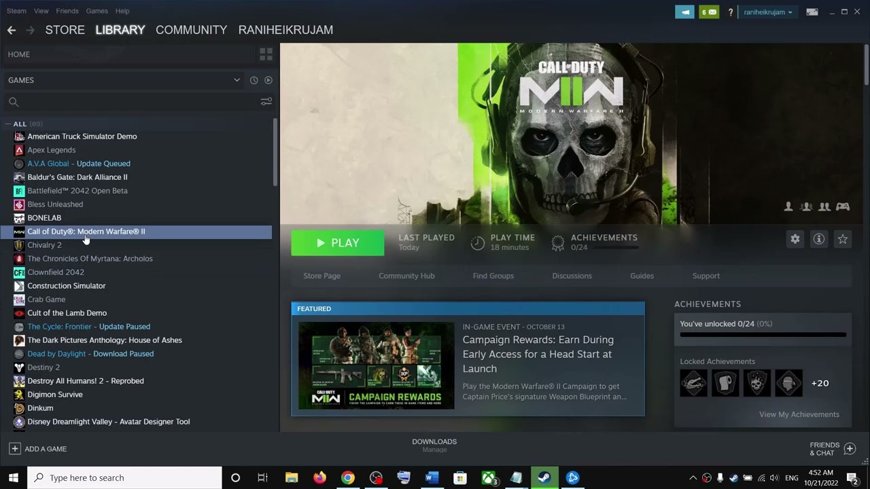Open the Steam announcements megaphone icon
Image resolution: width=870 pixels, height=489 pixels.
click(x=684, y=12)
